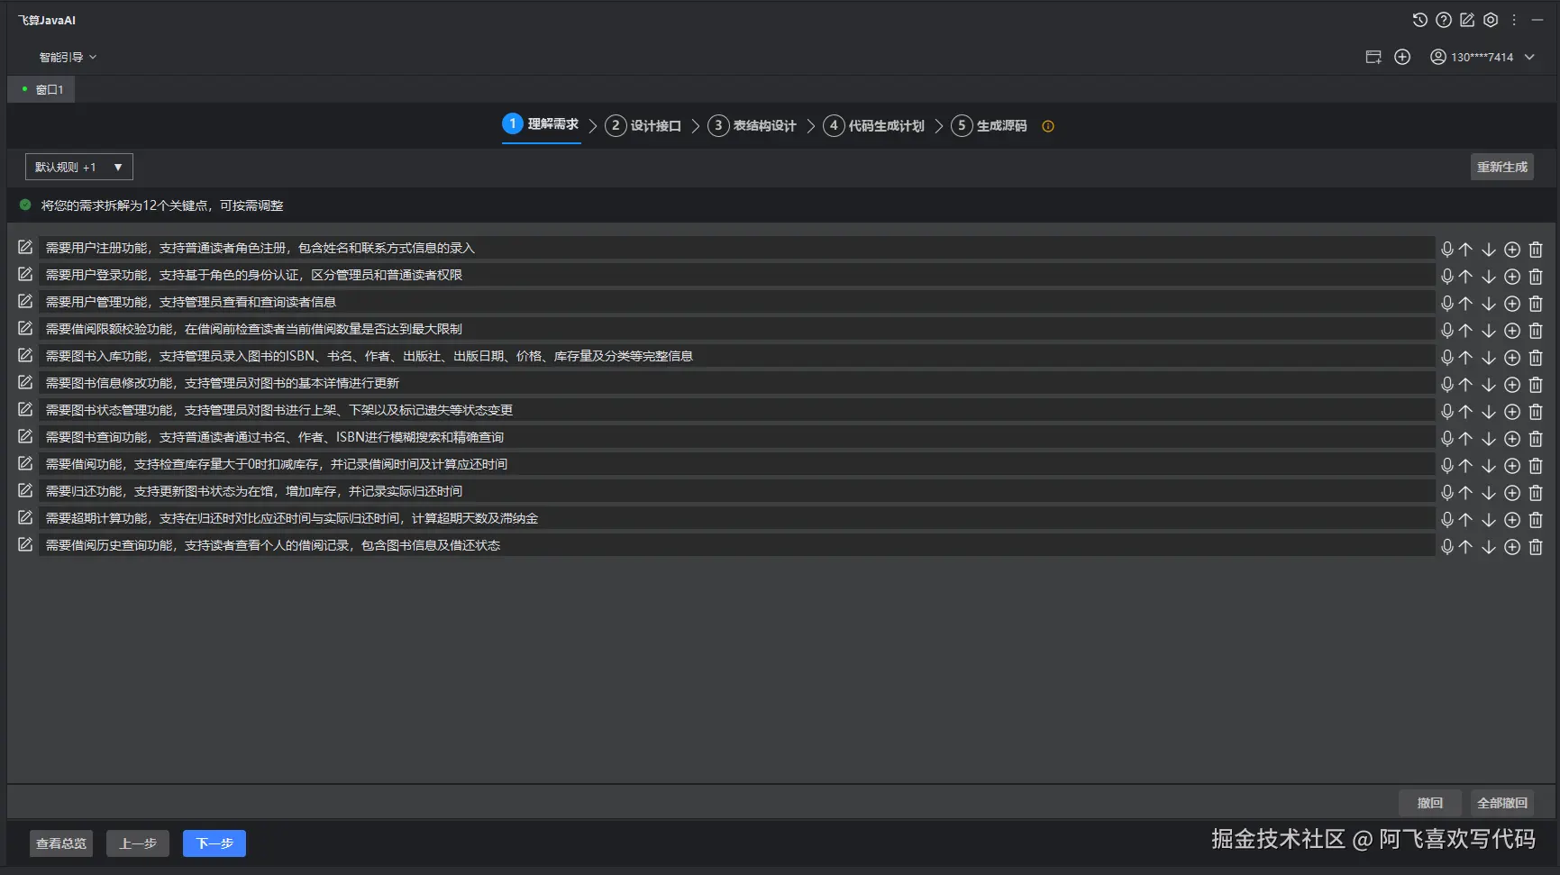Add item after 借阅历史查询功能 row
Screen dimensions: 1560x875
1512,547
